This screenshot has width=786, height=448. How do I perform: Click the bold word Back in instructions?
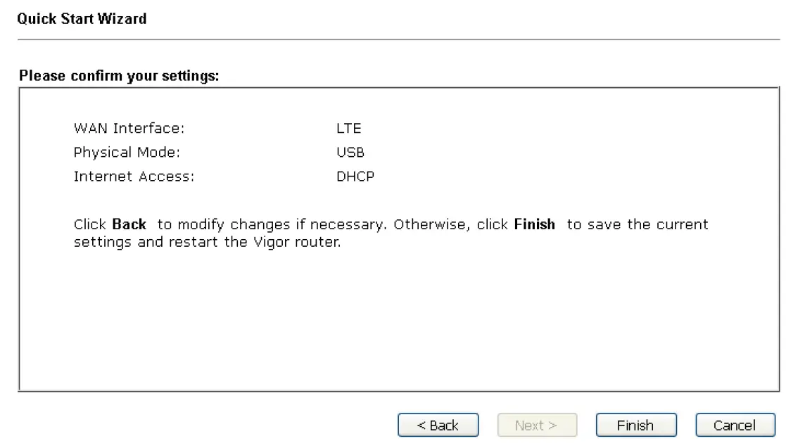click(129, 225)
